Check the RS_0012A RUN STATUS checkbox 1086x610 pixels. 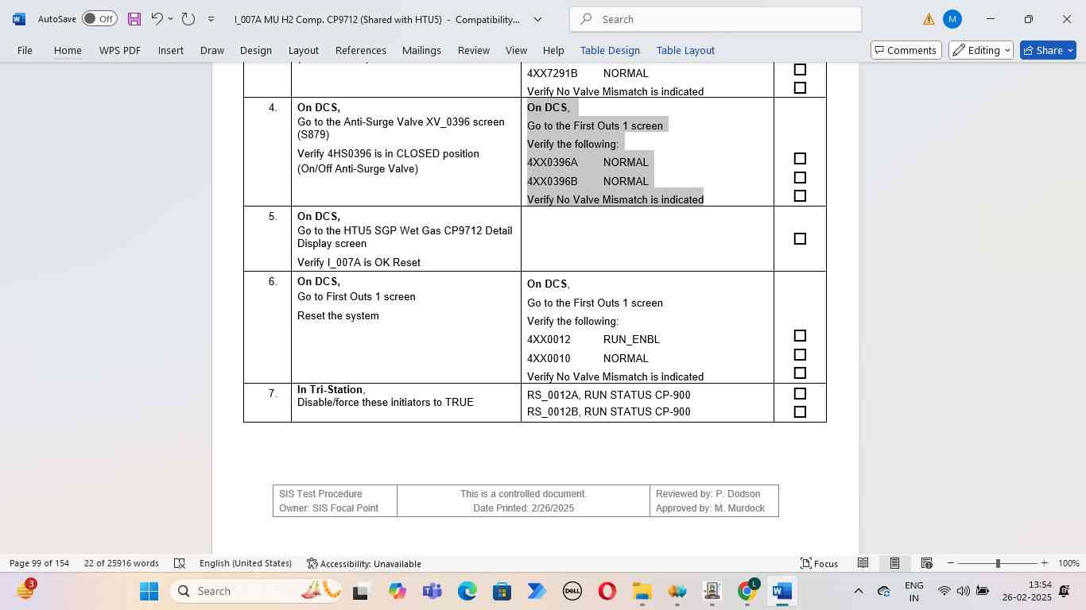pos(800,394)
